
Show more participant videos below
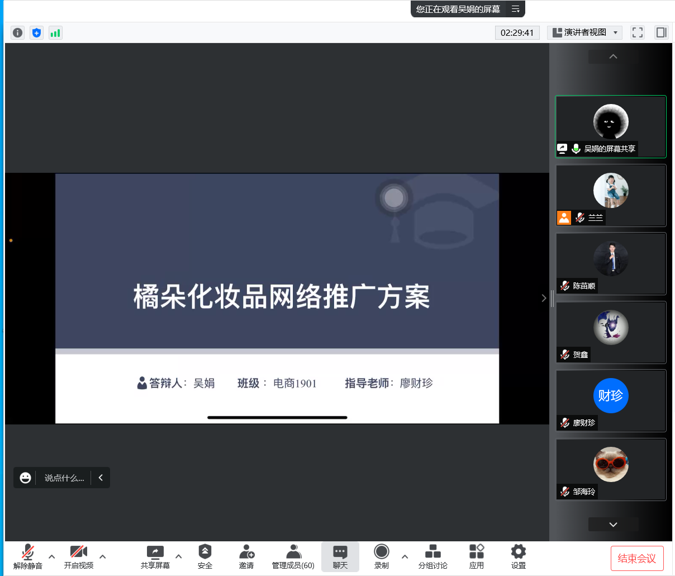coord(613,525)
